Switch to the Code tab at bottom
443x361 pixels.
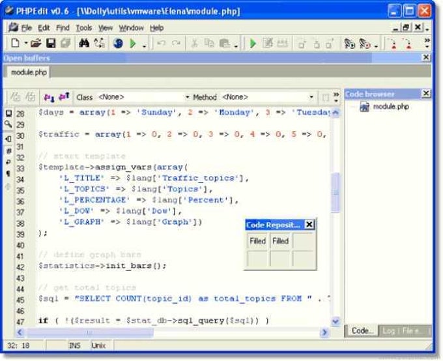[x=362, y=331]
